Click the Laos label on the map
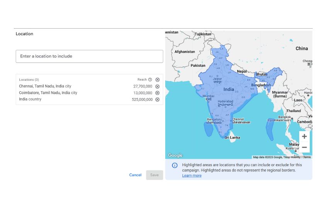The height and width of the screenshot is (213, 319). tap(298, 100)
